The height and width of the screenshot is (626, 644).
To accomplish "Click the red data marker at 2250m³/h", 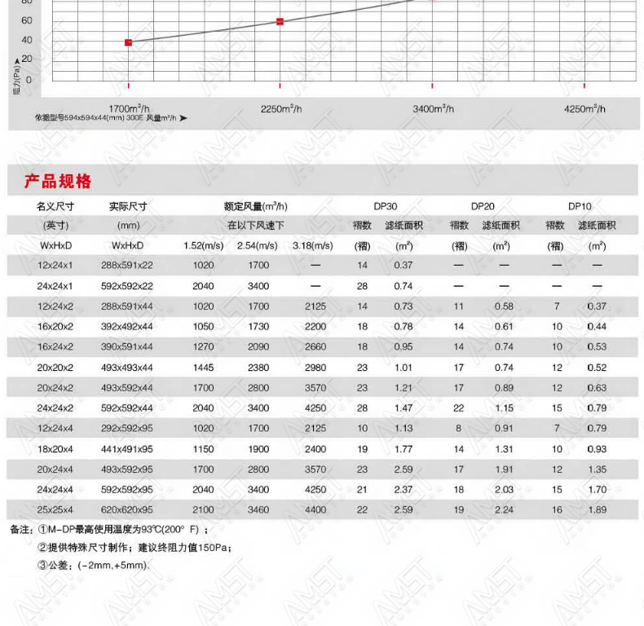I will tap(280, 21).
